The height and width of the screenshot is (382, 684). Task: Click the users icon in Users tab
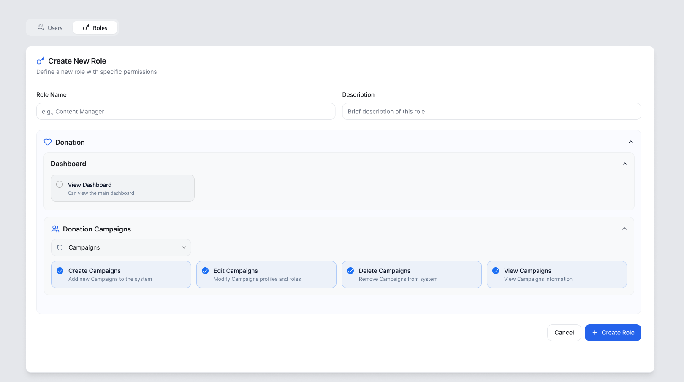click(41, 27)
